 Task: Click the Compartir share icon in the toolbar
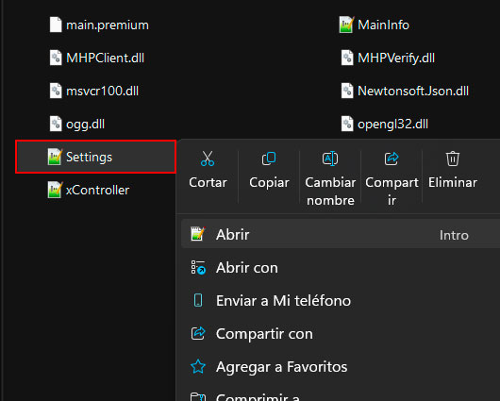tap(392, 159)
